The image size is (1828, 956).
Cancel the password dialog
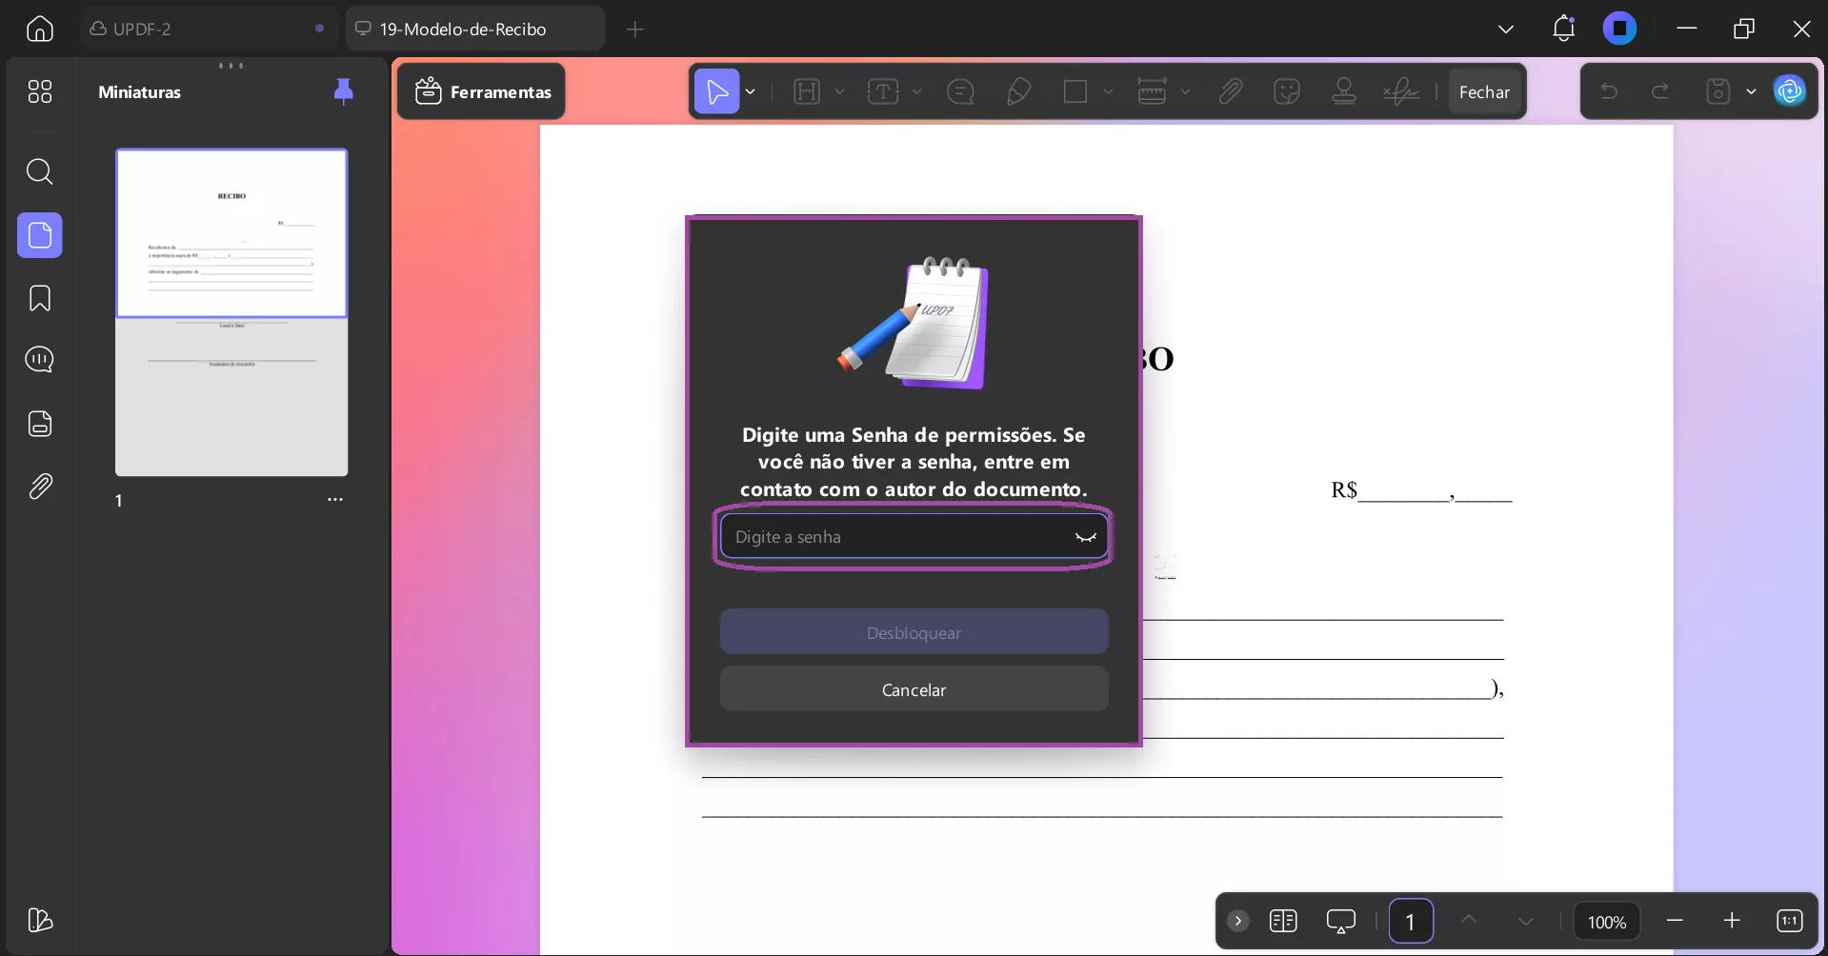click(913, 689)
